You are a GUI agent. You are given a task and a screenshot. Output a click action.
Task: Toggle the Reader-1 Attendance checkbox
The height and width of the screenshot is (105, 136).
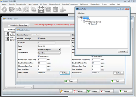[39, 56]
